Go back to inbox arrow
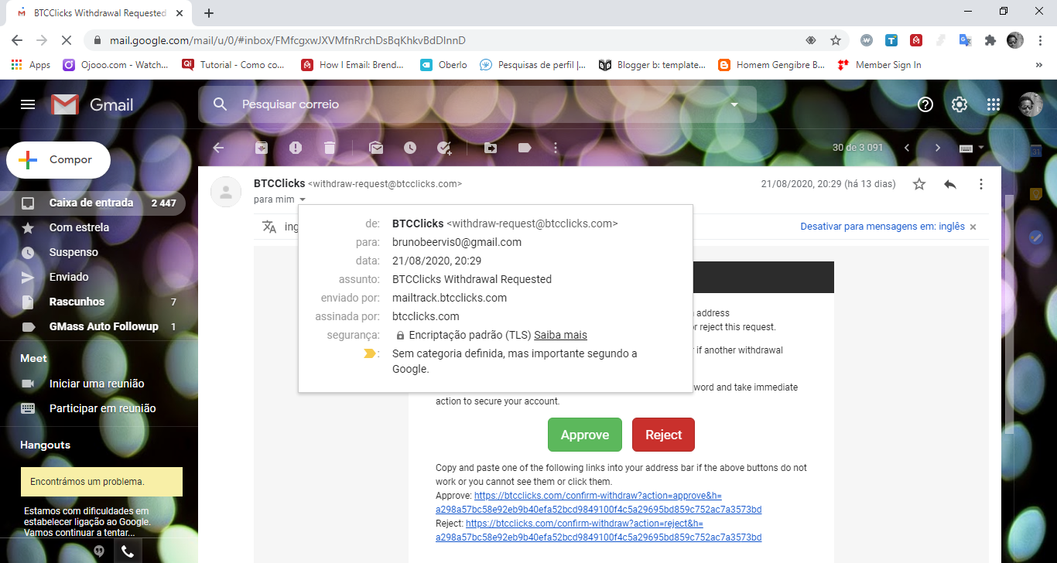Screen dimensions: 1057x563 tap(218, 148)
